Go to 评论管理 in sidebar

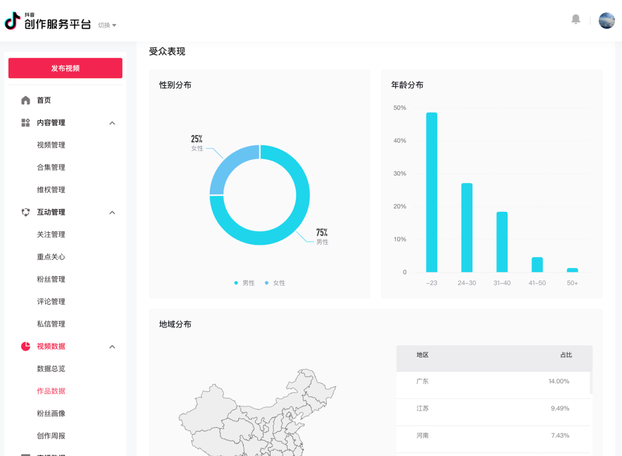(x=51, y=302)
